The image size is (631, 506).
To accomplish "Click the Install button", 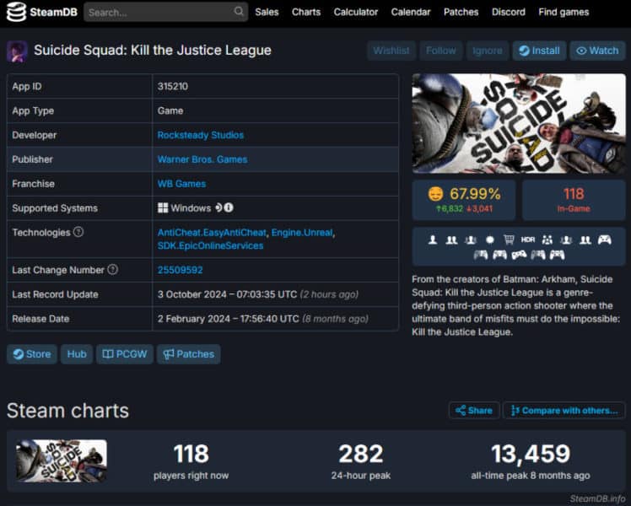I will click(x=539, y=51).
